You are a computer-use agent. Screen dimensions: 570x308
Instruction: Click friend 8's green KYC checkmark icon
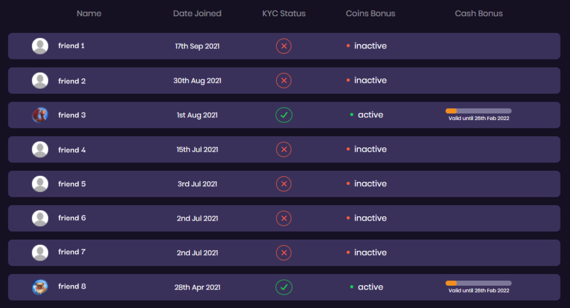[283, 287]
